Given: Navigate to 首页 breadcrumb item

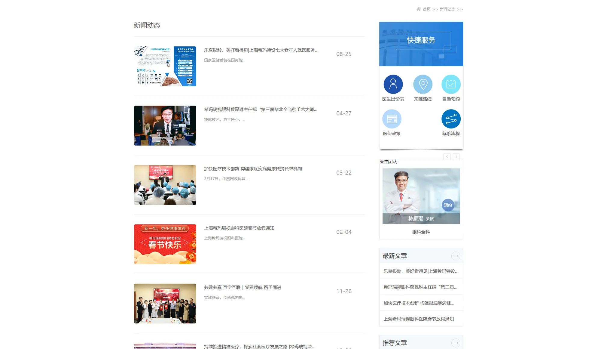Looking at the screenshot, I should tap(426, 9).
